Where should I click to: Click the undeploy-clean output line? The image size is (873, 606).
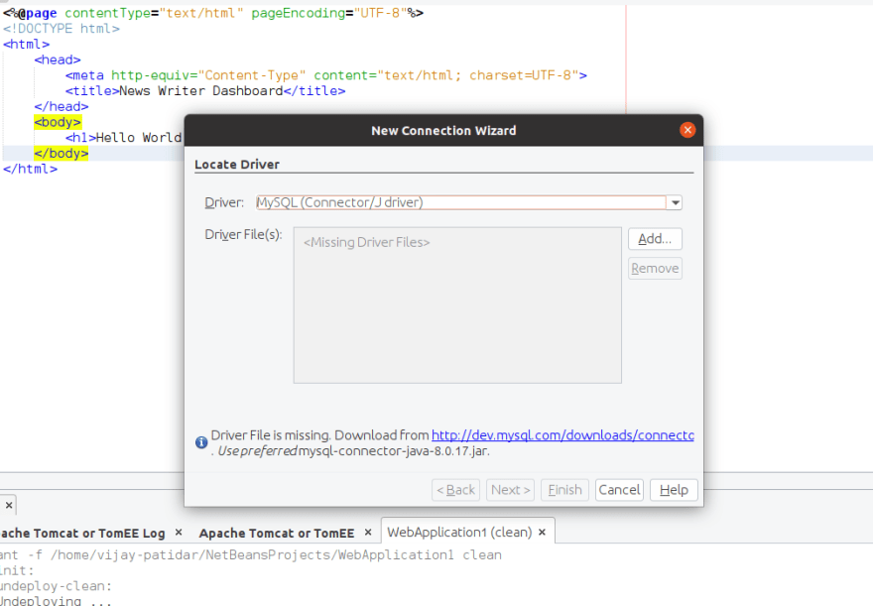pos(56,586)
